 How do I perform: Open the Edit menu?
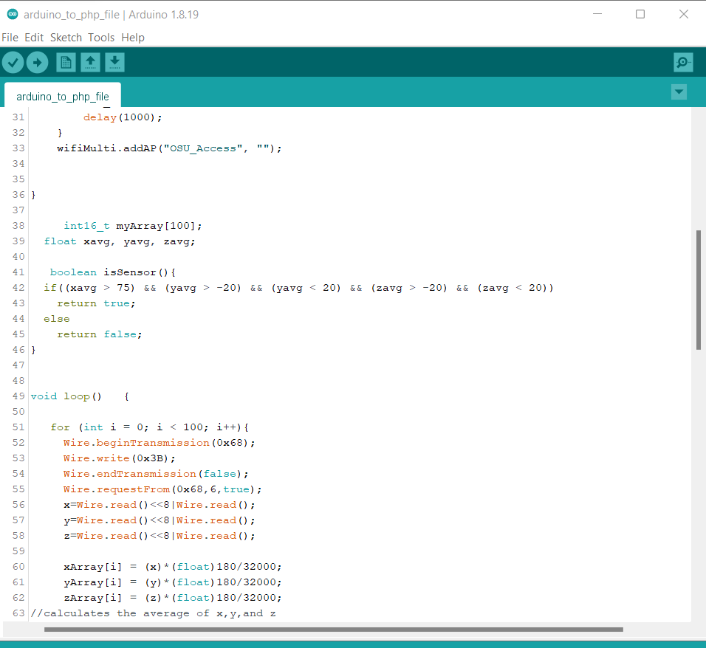coord(34,38)
